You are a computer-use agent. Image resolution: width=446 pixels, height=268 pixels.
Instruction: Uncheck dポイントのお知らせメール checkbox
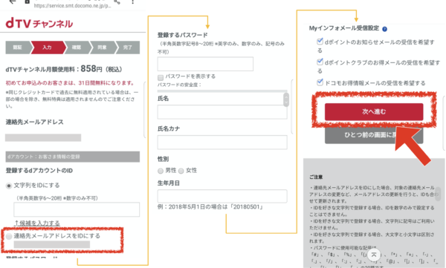coord(320,42)
